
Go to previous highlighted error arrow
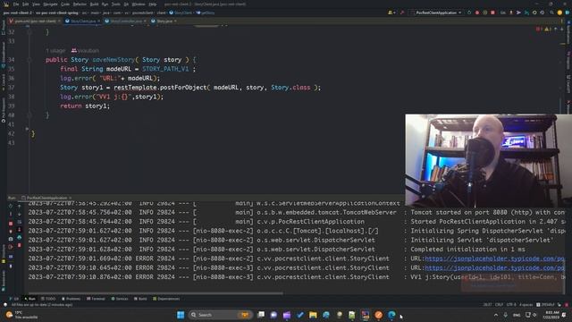(x=556, y=29)
